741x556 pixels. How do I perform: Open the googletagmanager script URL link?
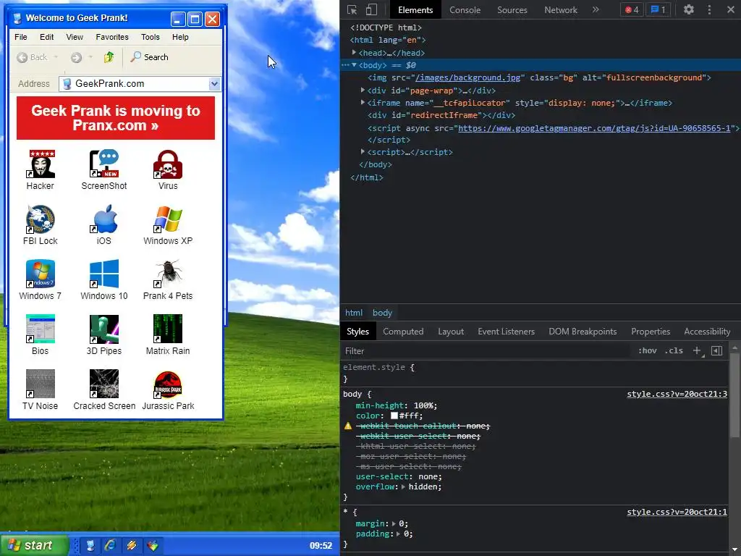[594, 128]
